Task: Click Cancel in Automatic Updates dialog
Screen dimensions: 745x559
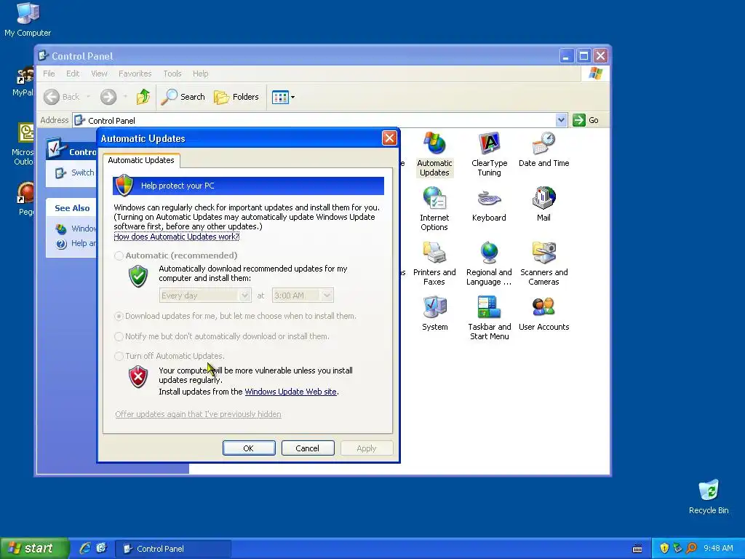Action: pos(308,448)
